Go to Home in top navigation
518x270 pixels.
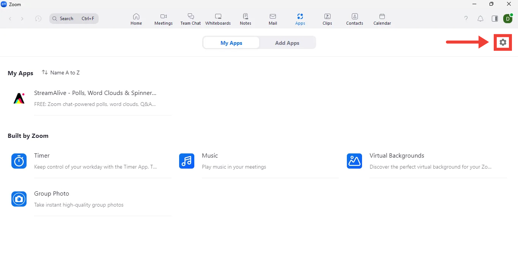136,19
